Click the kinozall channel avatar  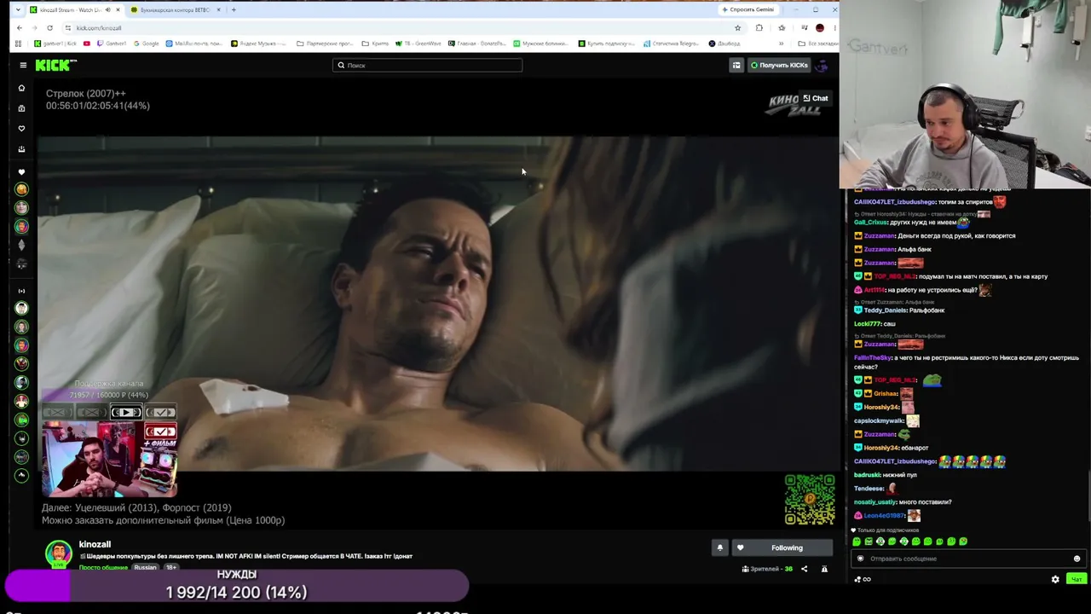[58, 553]
